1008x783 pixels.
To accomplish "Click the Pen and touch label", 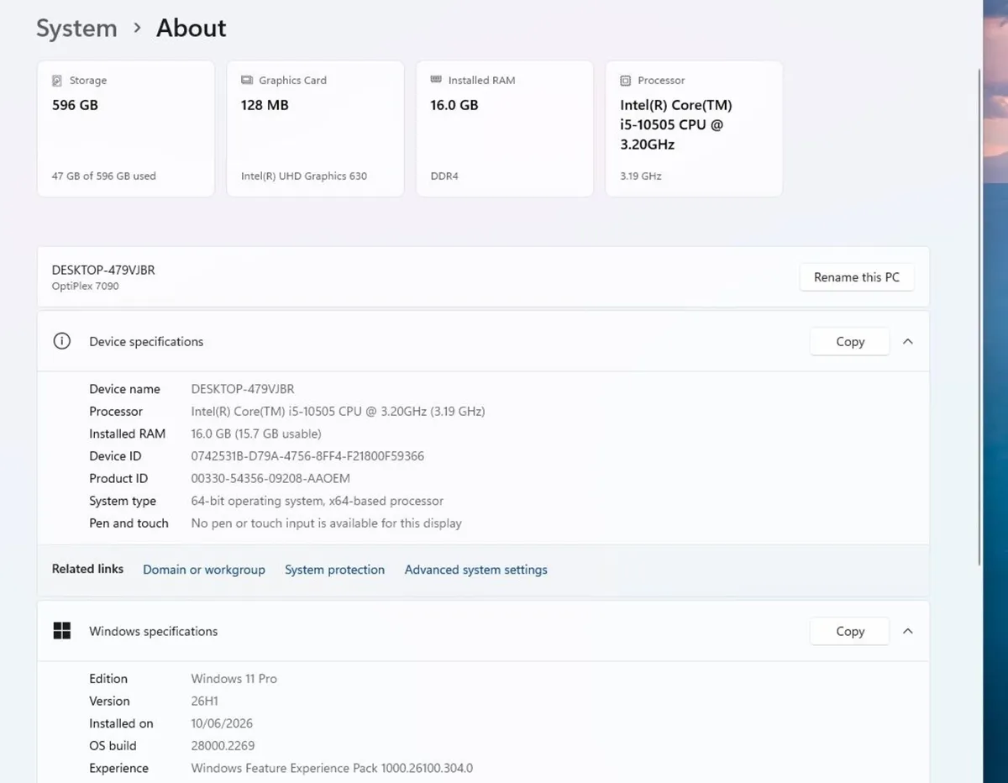I will pos(129,523).
